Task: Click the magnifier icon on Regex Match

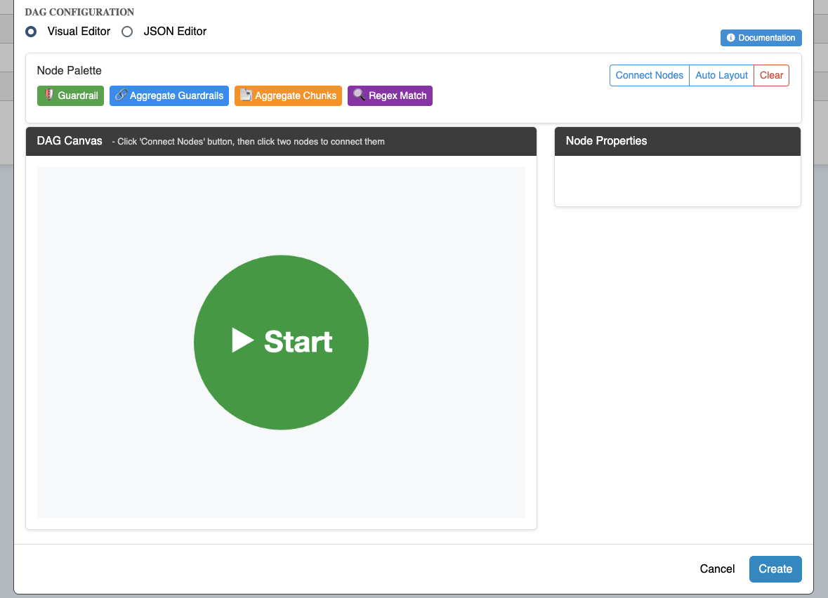Action: 359,95
